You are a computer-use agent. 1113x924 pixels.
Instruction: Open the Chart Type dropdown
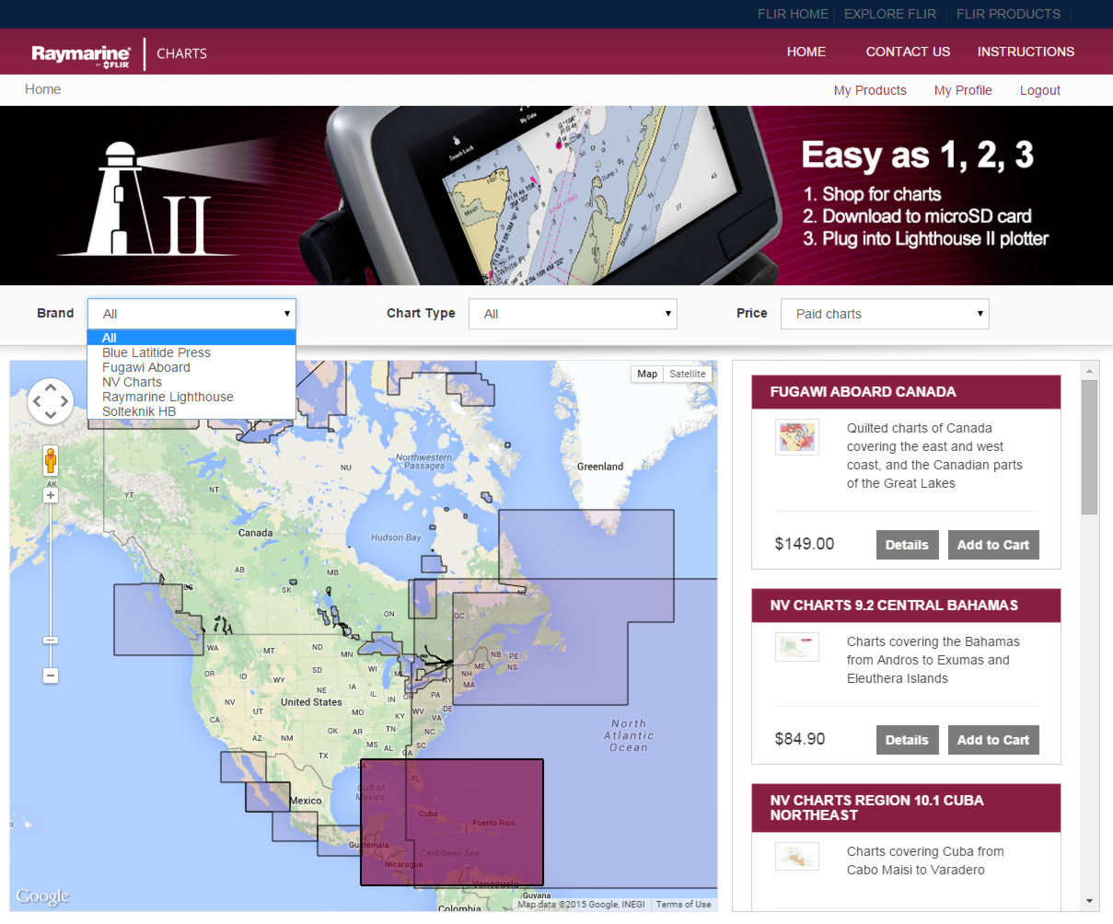[573, 314]
